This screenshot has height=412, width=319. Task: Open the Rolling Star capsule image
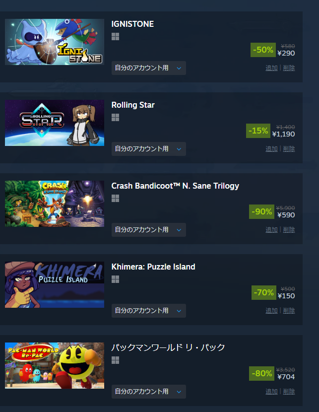click(x=55, y=123)
